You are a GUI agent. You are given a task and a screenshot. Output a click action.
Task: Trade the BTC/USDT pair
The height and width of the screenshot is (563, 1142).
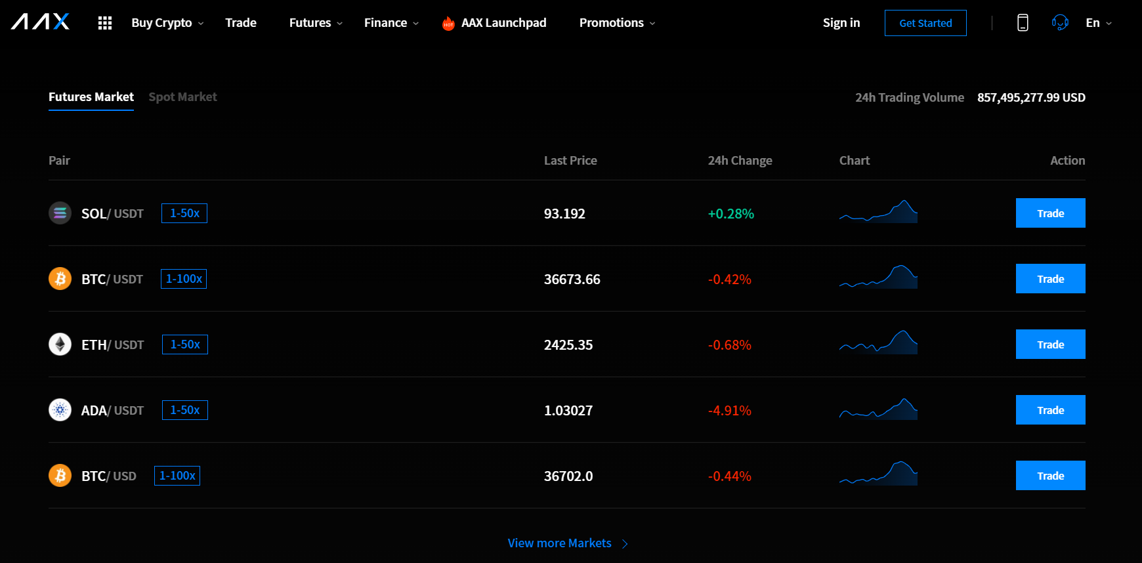pyautogui.click(x=1051, y=279)
